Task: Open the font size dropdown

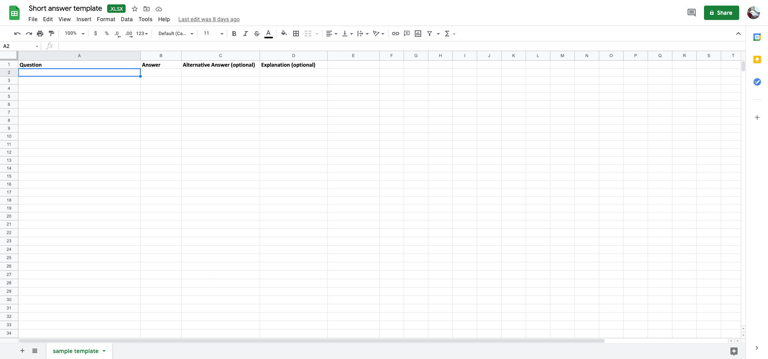Action: tap(213, 34)
